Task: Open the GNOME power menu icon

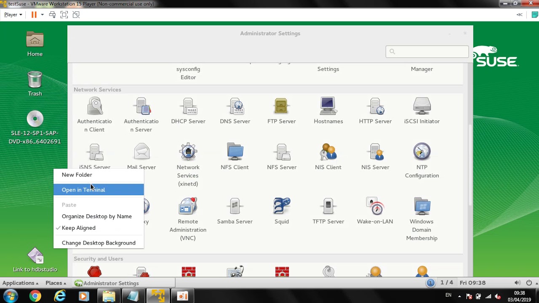Action: tap(529, 283)
